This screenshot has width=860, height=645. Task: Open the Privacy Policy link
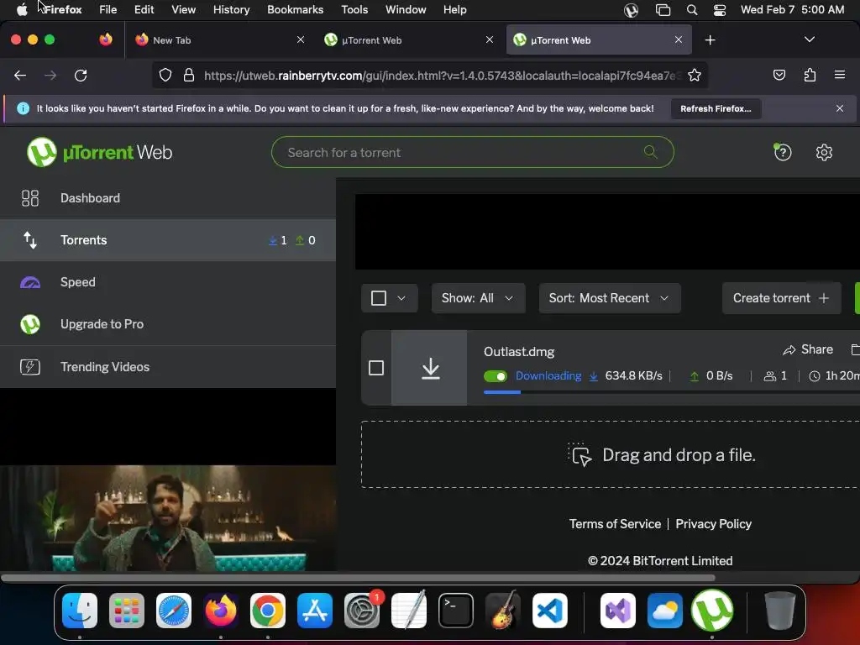(713, 524)
